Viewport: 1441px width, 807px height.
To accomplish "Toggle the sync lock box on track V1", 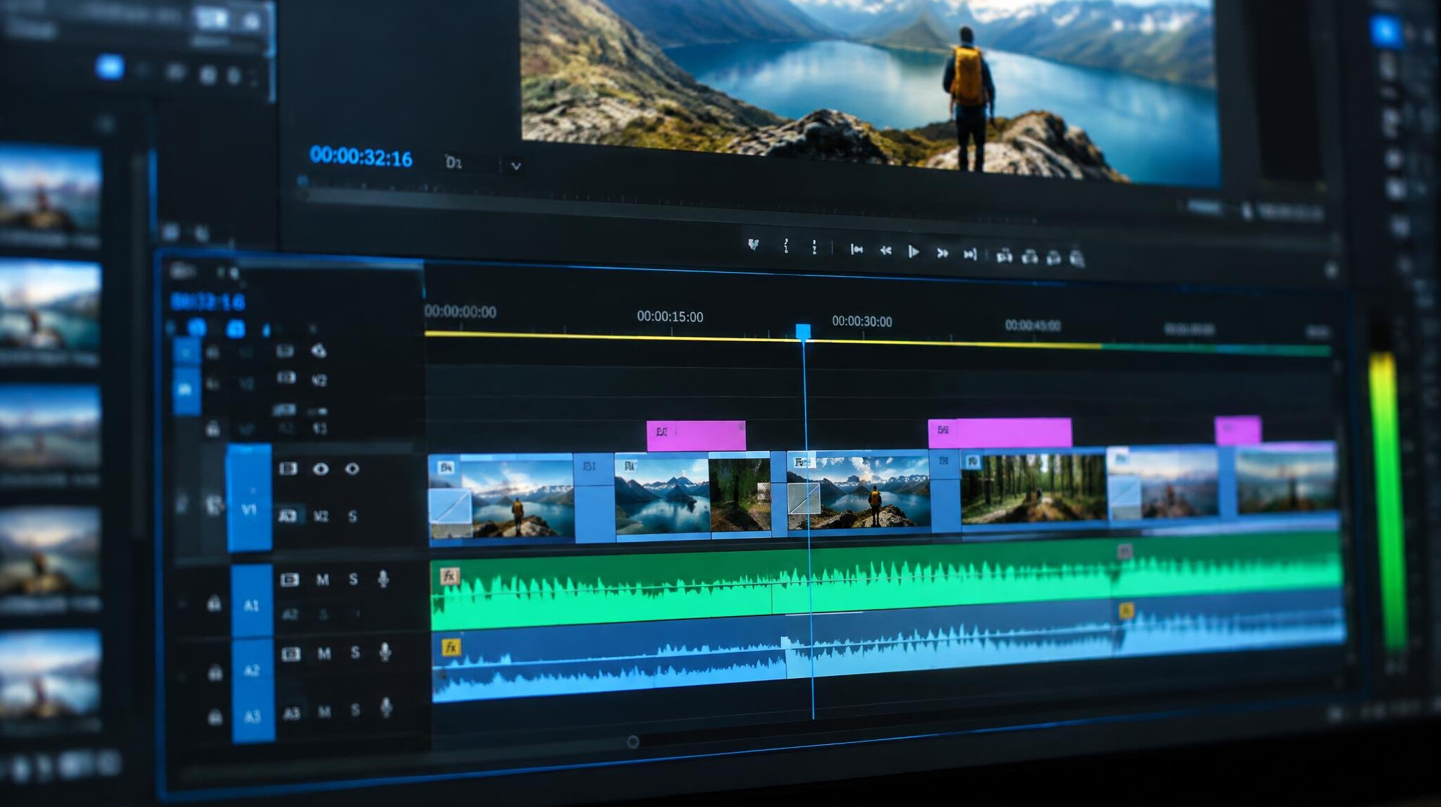I will coord(288,469).
